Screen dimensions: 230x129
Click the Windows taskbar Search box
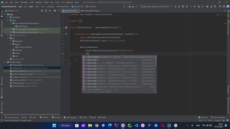click(x=65, y=125)
